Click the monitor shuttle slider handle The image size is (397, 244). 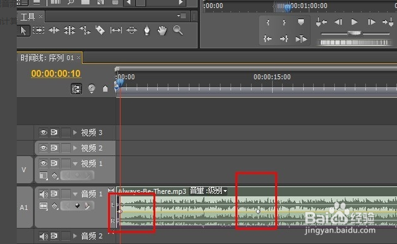point(355,33)
